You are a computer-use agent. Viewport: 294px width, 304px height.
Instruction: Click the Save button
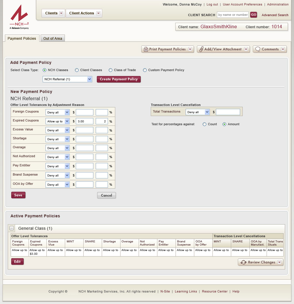point(18,195)
